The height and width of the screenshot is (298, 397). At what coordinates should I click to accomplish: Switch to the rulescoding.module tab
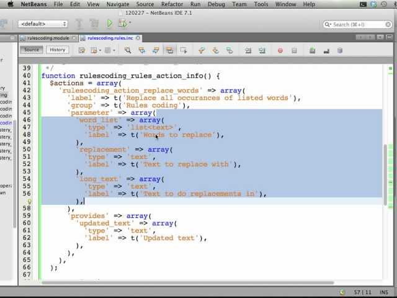(x=47, y=38)
